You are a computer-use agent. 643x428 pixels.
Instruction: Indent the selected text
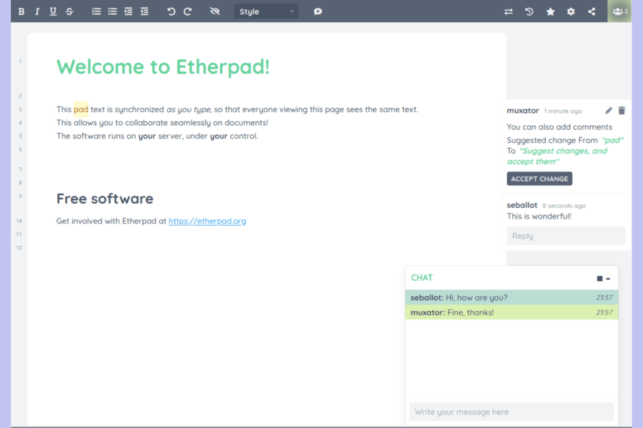[129, 12]
